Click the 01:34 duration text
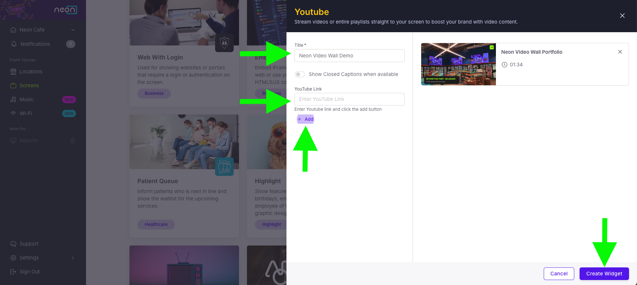The height and width of the screenshot is (285, 637). coord(516,65)
